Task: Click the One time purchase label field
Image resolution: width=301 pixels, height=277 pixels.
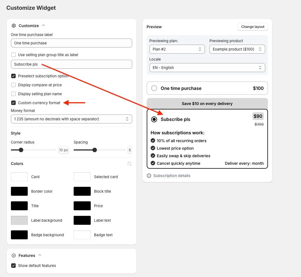Action: tap(71, 43)
